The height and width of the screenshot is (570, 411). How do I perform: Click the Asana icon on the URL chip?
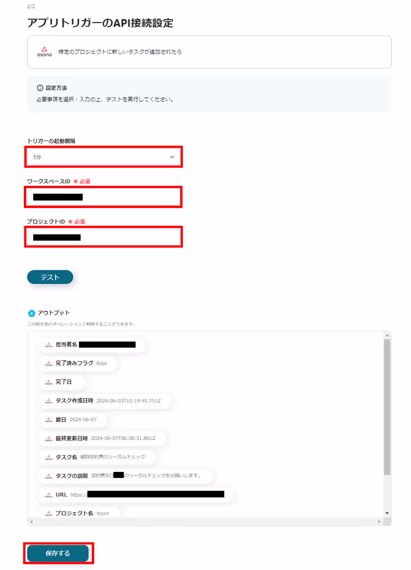[49, 495]
